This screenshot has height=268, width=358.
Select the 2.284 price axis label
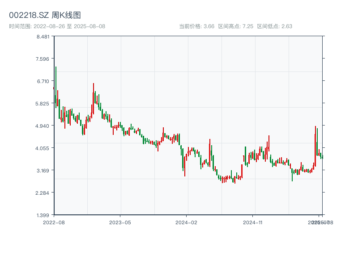click(x=43, y=193)
